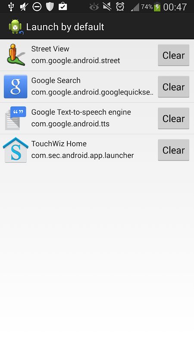This screenshot has width=194, height=345.
Task: Tap the Google Search app icon
Action: pos(16,87)
